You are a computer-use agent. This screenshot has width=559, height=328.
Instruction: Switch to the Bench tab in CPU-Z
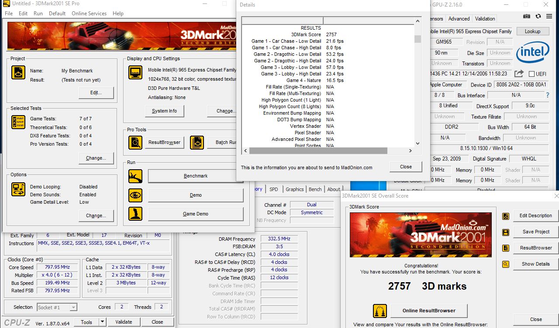coord(315,189)
